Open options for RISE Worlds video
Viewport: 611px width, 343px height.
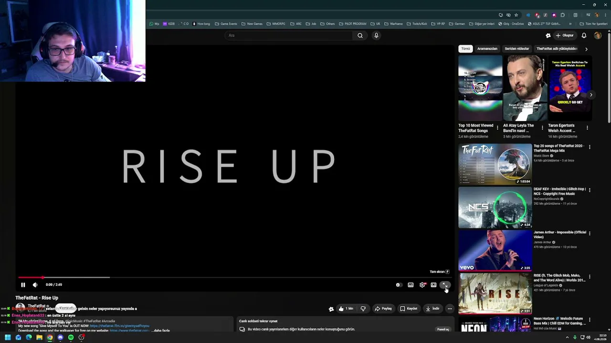[x=590, y=276]
